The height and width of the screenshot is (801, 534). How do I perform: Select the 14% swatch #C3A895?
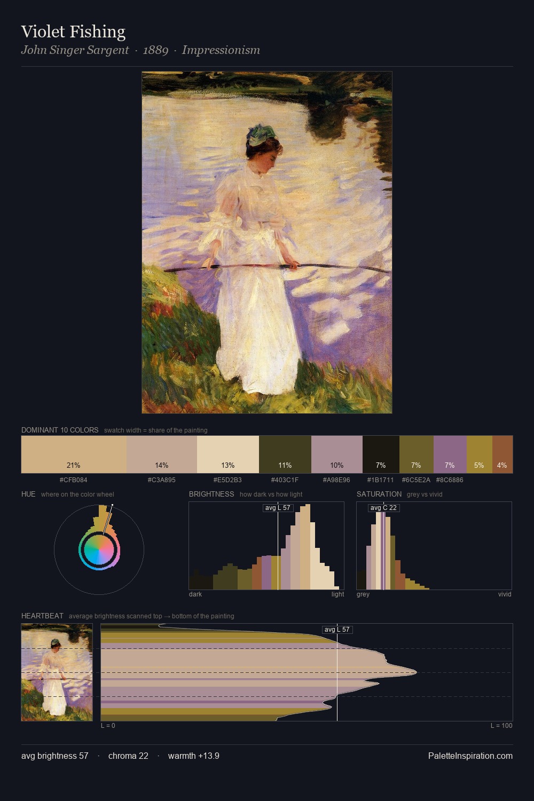click(x=162, y=454)
